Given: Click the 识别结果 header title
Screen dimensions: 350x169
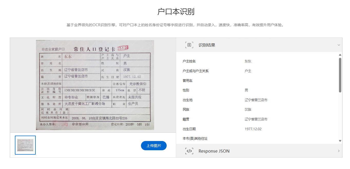Looking at the screenshot, I should click(x=207, y=45).
